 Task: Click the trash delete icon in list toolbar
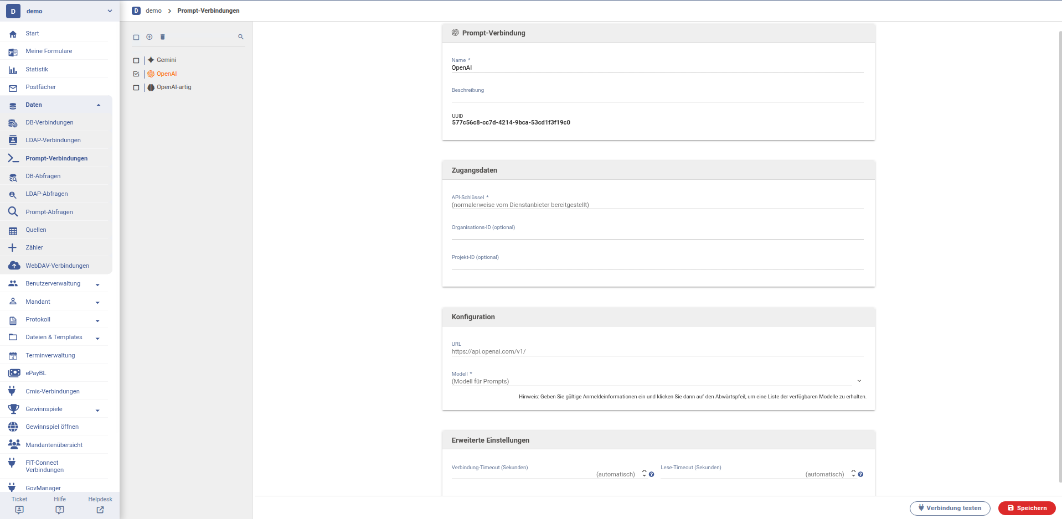163,37
